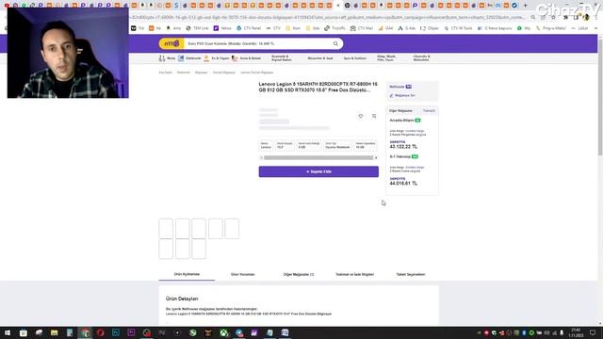The image size is (603, 339).
Task: Click the Dizüstü Bilgisayar breadcrumb
Action: tap(224, 73)
